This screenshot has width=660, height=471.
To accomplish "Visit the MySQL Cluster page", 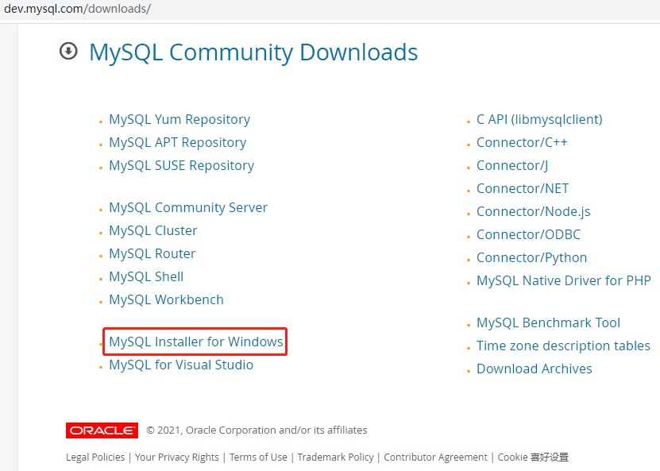I will coord(153,230).
